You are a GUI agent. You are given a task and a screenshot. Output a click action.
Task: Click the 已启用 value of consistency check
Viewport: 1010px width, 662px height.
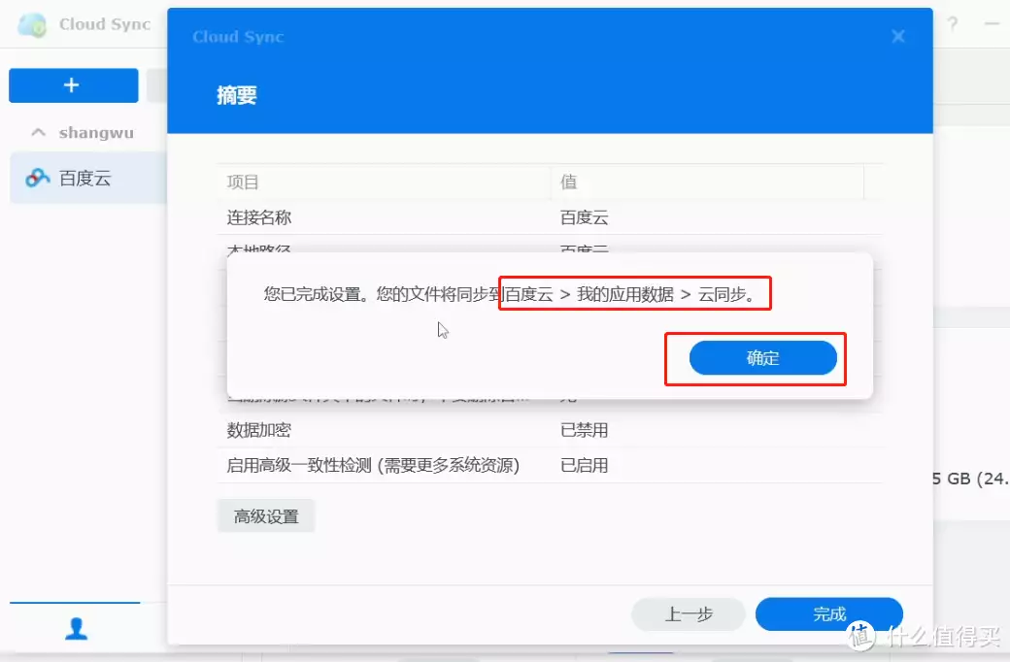[x=585, y=465]
